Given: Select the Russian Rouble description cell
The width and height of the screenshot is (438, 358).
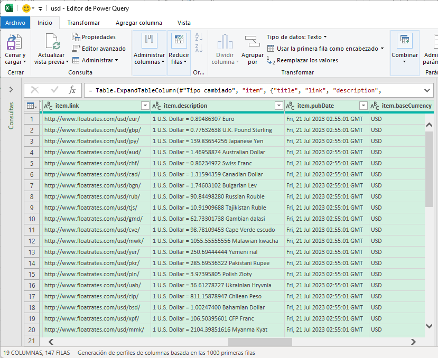Looking at the screenshot, I should [x=218, y=196].
